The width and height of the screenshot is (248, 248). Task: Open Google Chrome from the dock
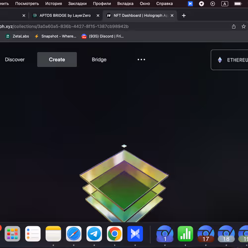[x=115, y=234]
